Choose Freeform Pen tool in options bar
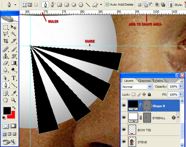The image size is (186, 147). [x=53, y=5]
